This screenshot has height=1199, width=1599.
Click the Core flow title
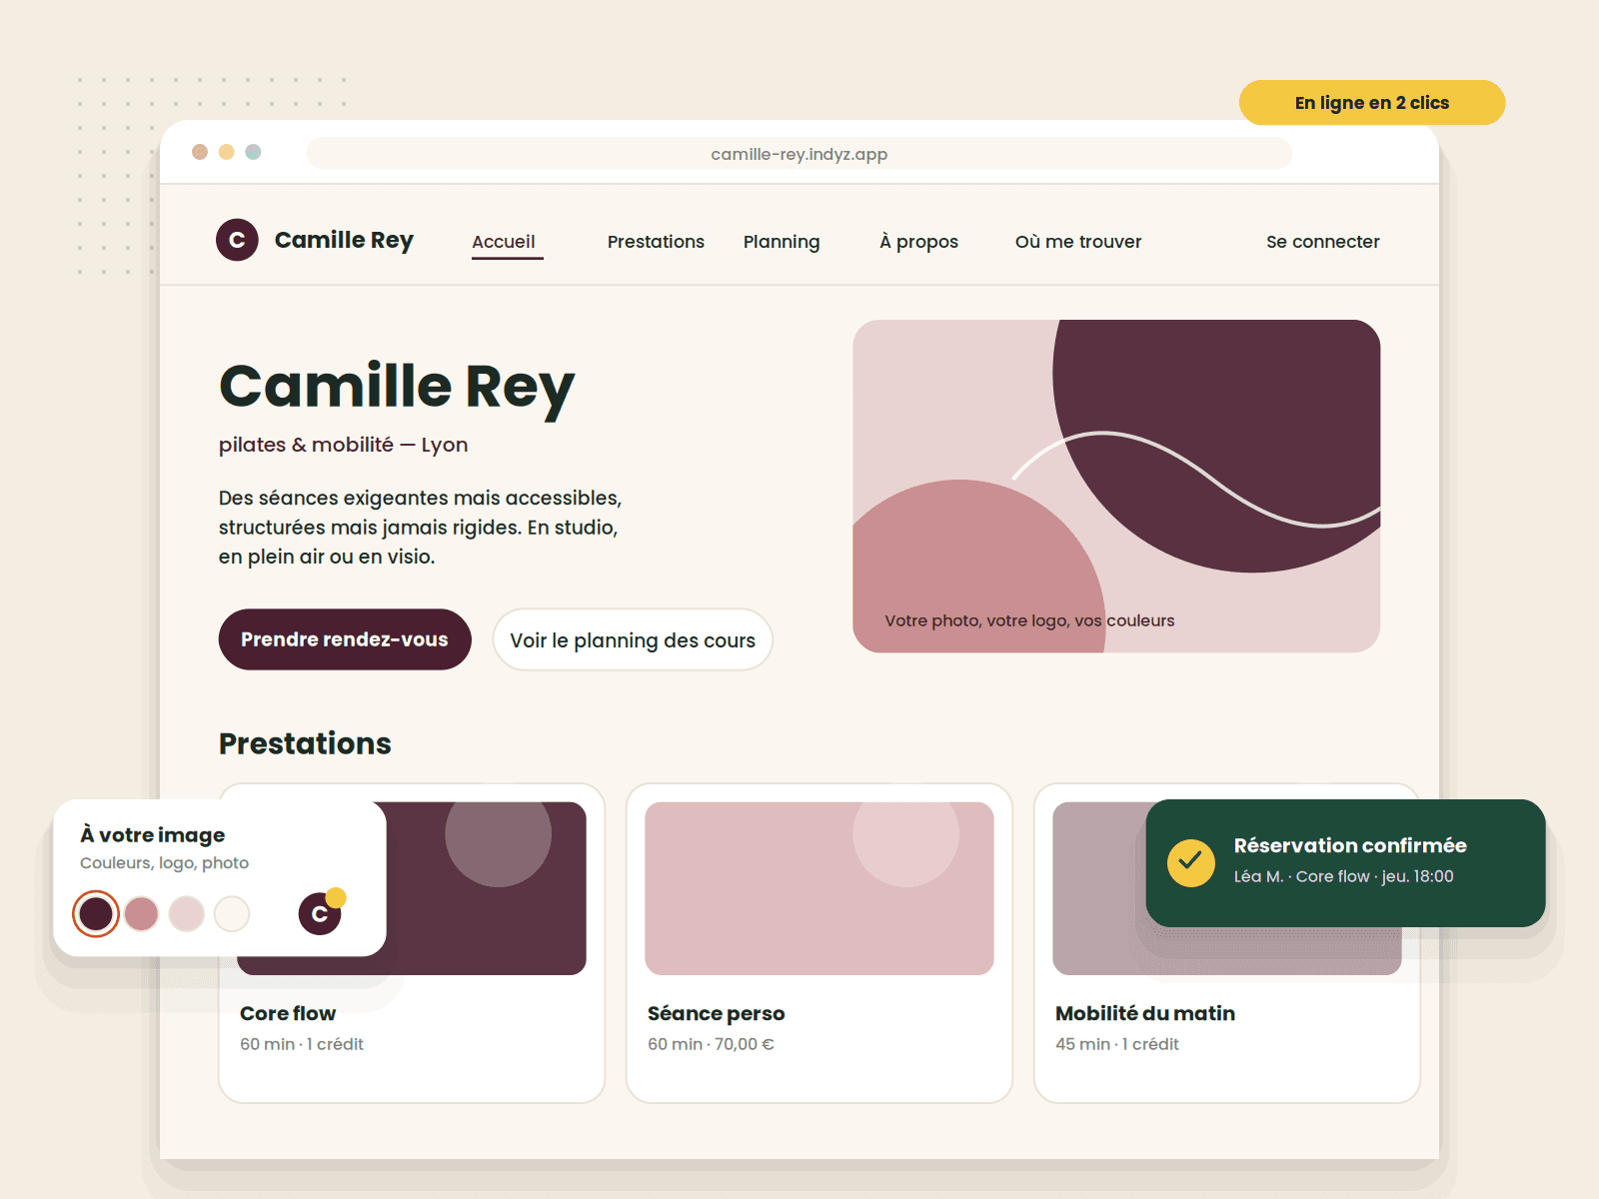tap(288, 1013)
